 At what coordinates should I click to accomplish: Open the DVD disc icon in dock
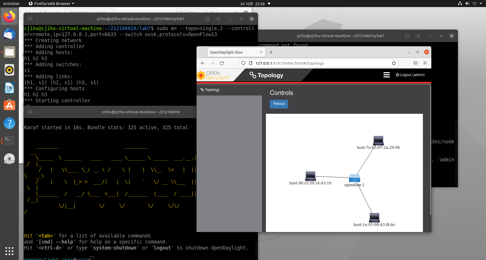coord(9,159)
